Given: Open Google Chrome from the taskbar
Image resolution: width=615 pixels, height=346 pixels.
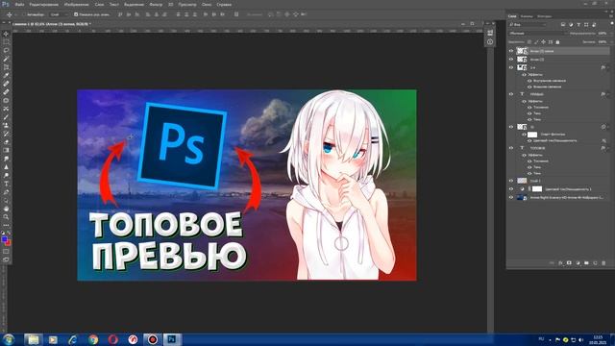Looking at the screenshot, I should point(93,339).
